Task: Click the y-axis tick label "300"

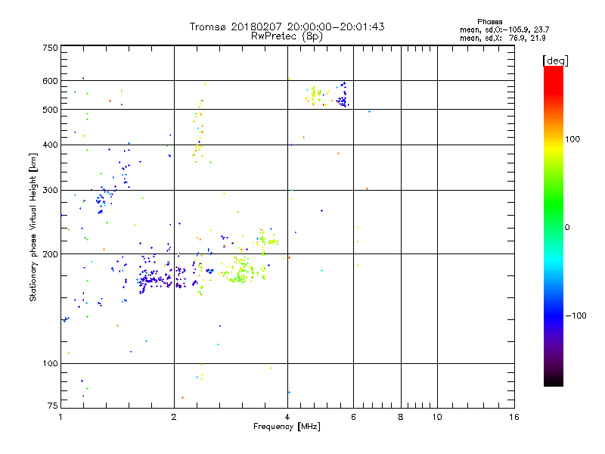Action: tap(50, 190)
